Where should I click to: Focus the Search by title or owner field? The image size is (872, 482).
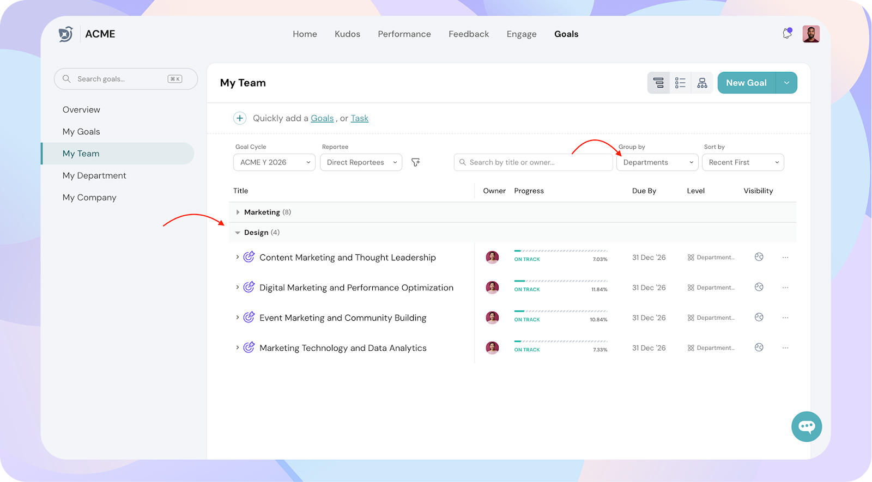coord(533,162)
